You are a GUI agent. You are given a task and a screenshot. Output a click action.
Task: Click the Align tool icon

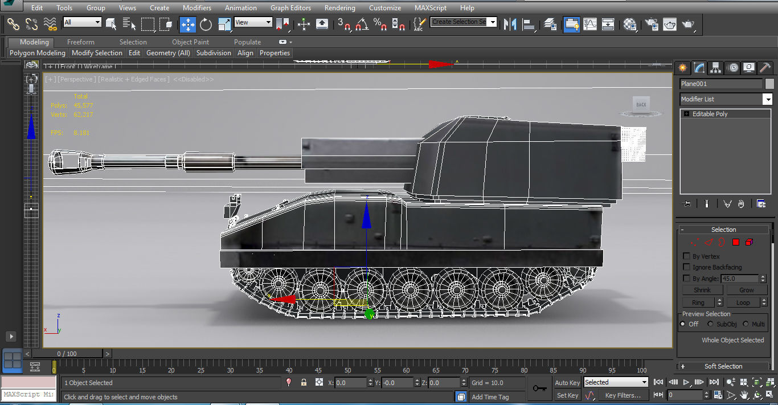[529, 24]
